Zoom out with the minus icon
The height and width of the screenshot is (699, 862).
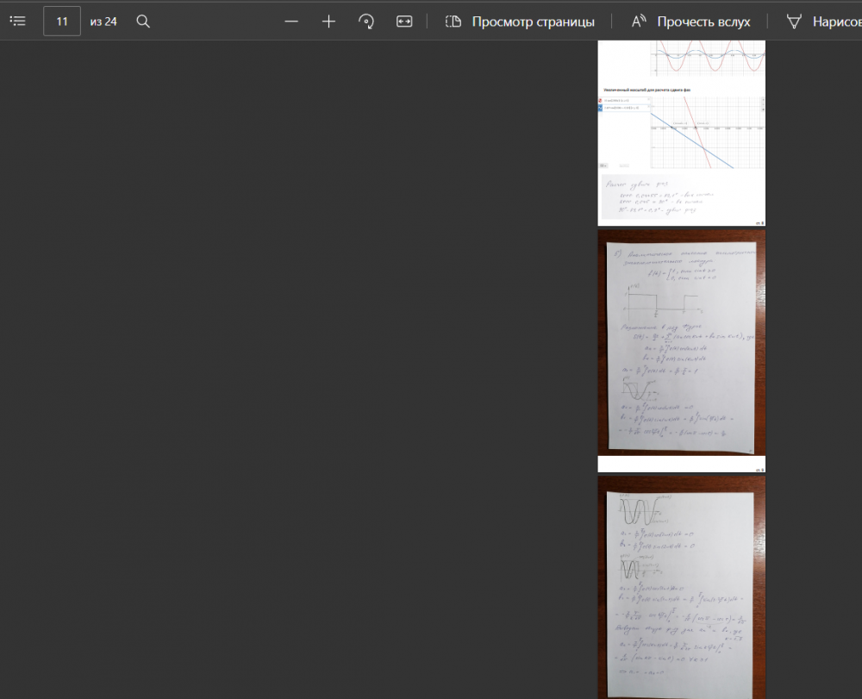[x=291, y=22]
